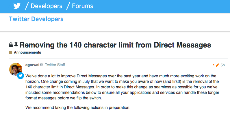Open the Developers link in header

[x=47, y=6]
